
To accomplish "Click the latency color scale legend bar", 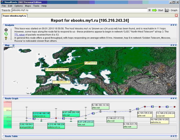I will coord(8,115).
